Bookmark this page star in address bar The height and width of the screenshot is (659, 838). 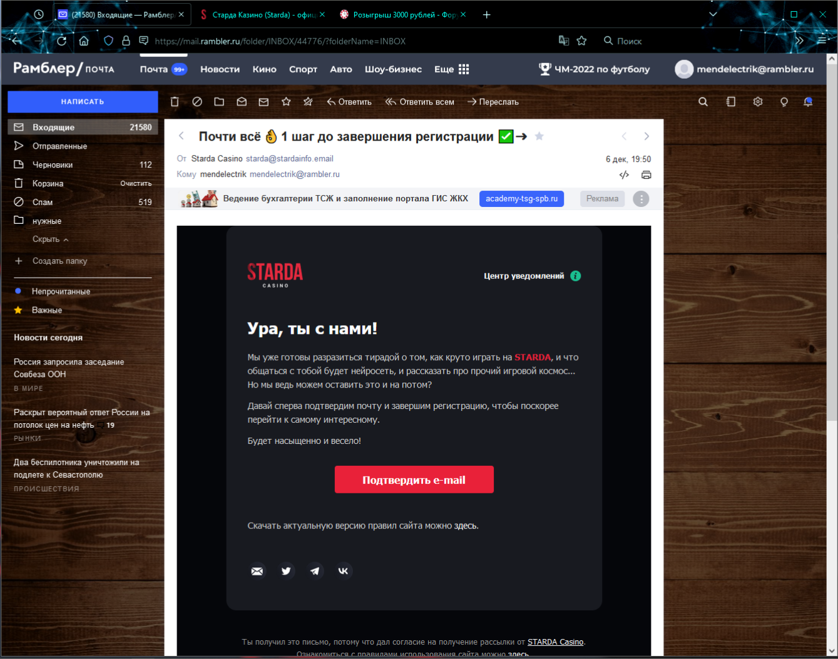[x=581, y=41]
